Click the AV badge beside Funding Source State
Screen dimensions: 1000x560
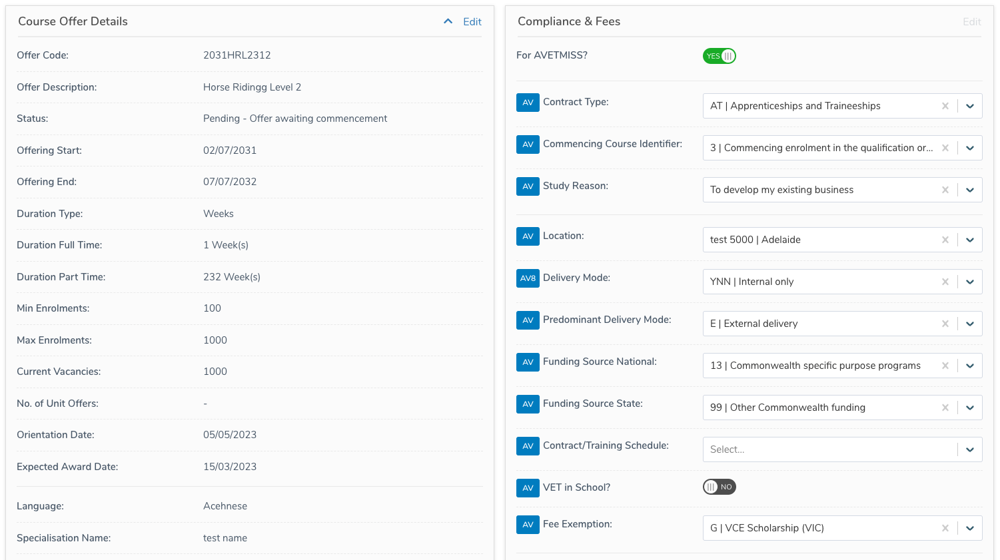pos(528,404)
